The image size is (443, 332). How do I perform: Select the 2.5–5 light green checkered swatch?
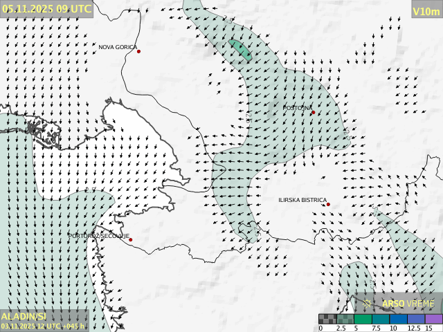point(345,319)
